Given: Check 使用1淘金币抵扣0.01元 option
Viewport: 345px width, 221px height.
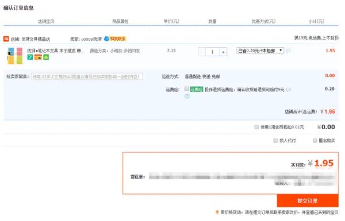Looking at the screenshot, I should [256, 127].
